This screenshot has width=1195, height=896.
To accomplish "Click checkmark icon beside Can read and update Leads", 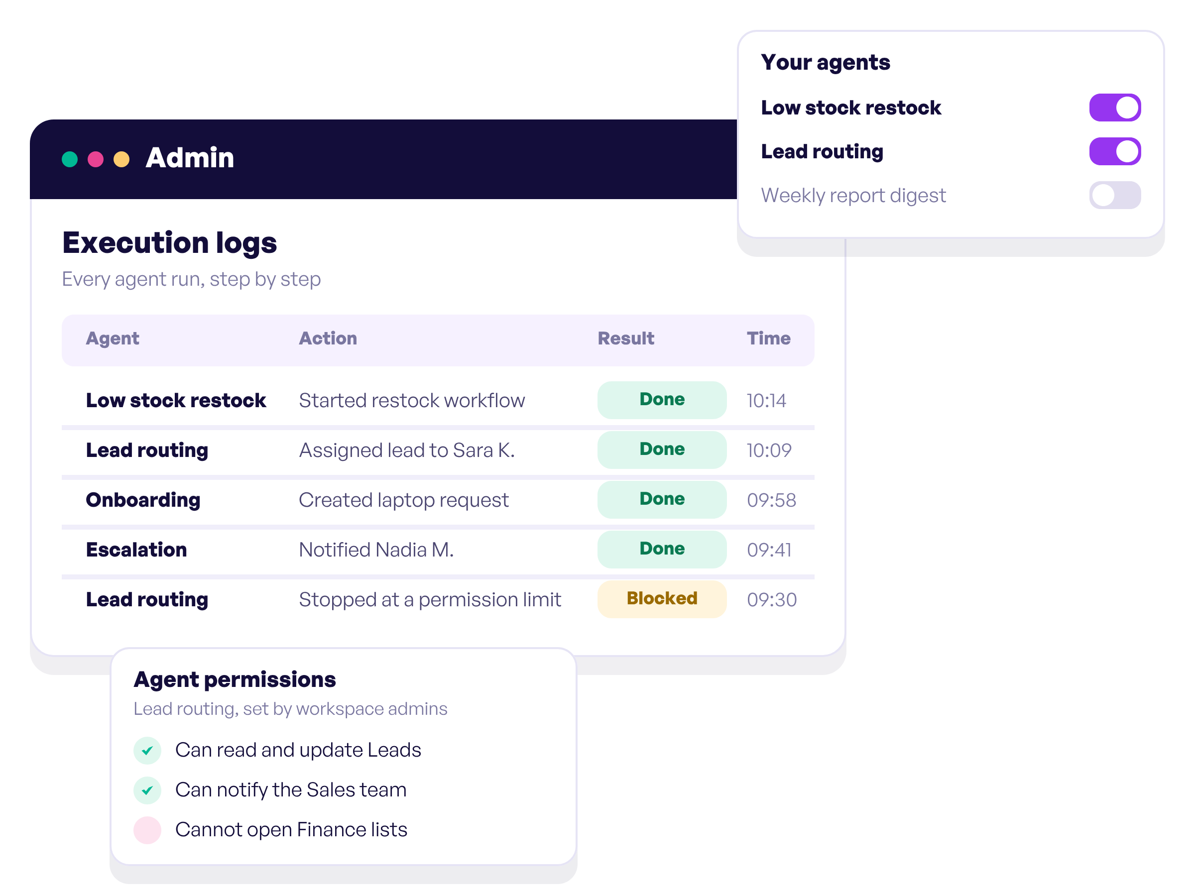I will point(147,751).
